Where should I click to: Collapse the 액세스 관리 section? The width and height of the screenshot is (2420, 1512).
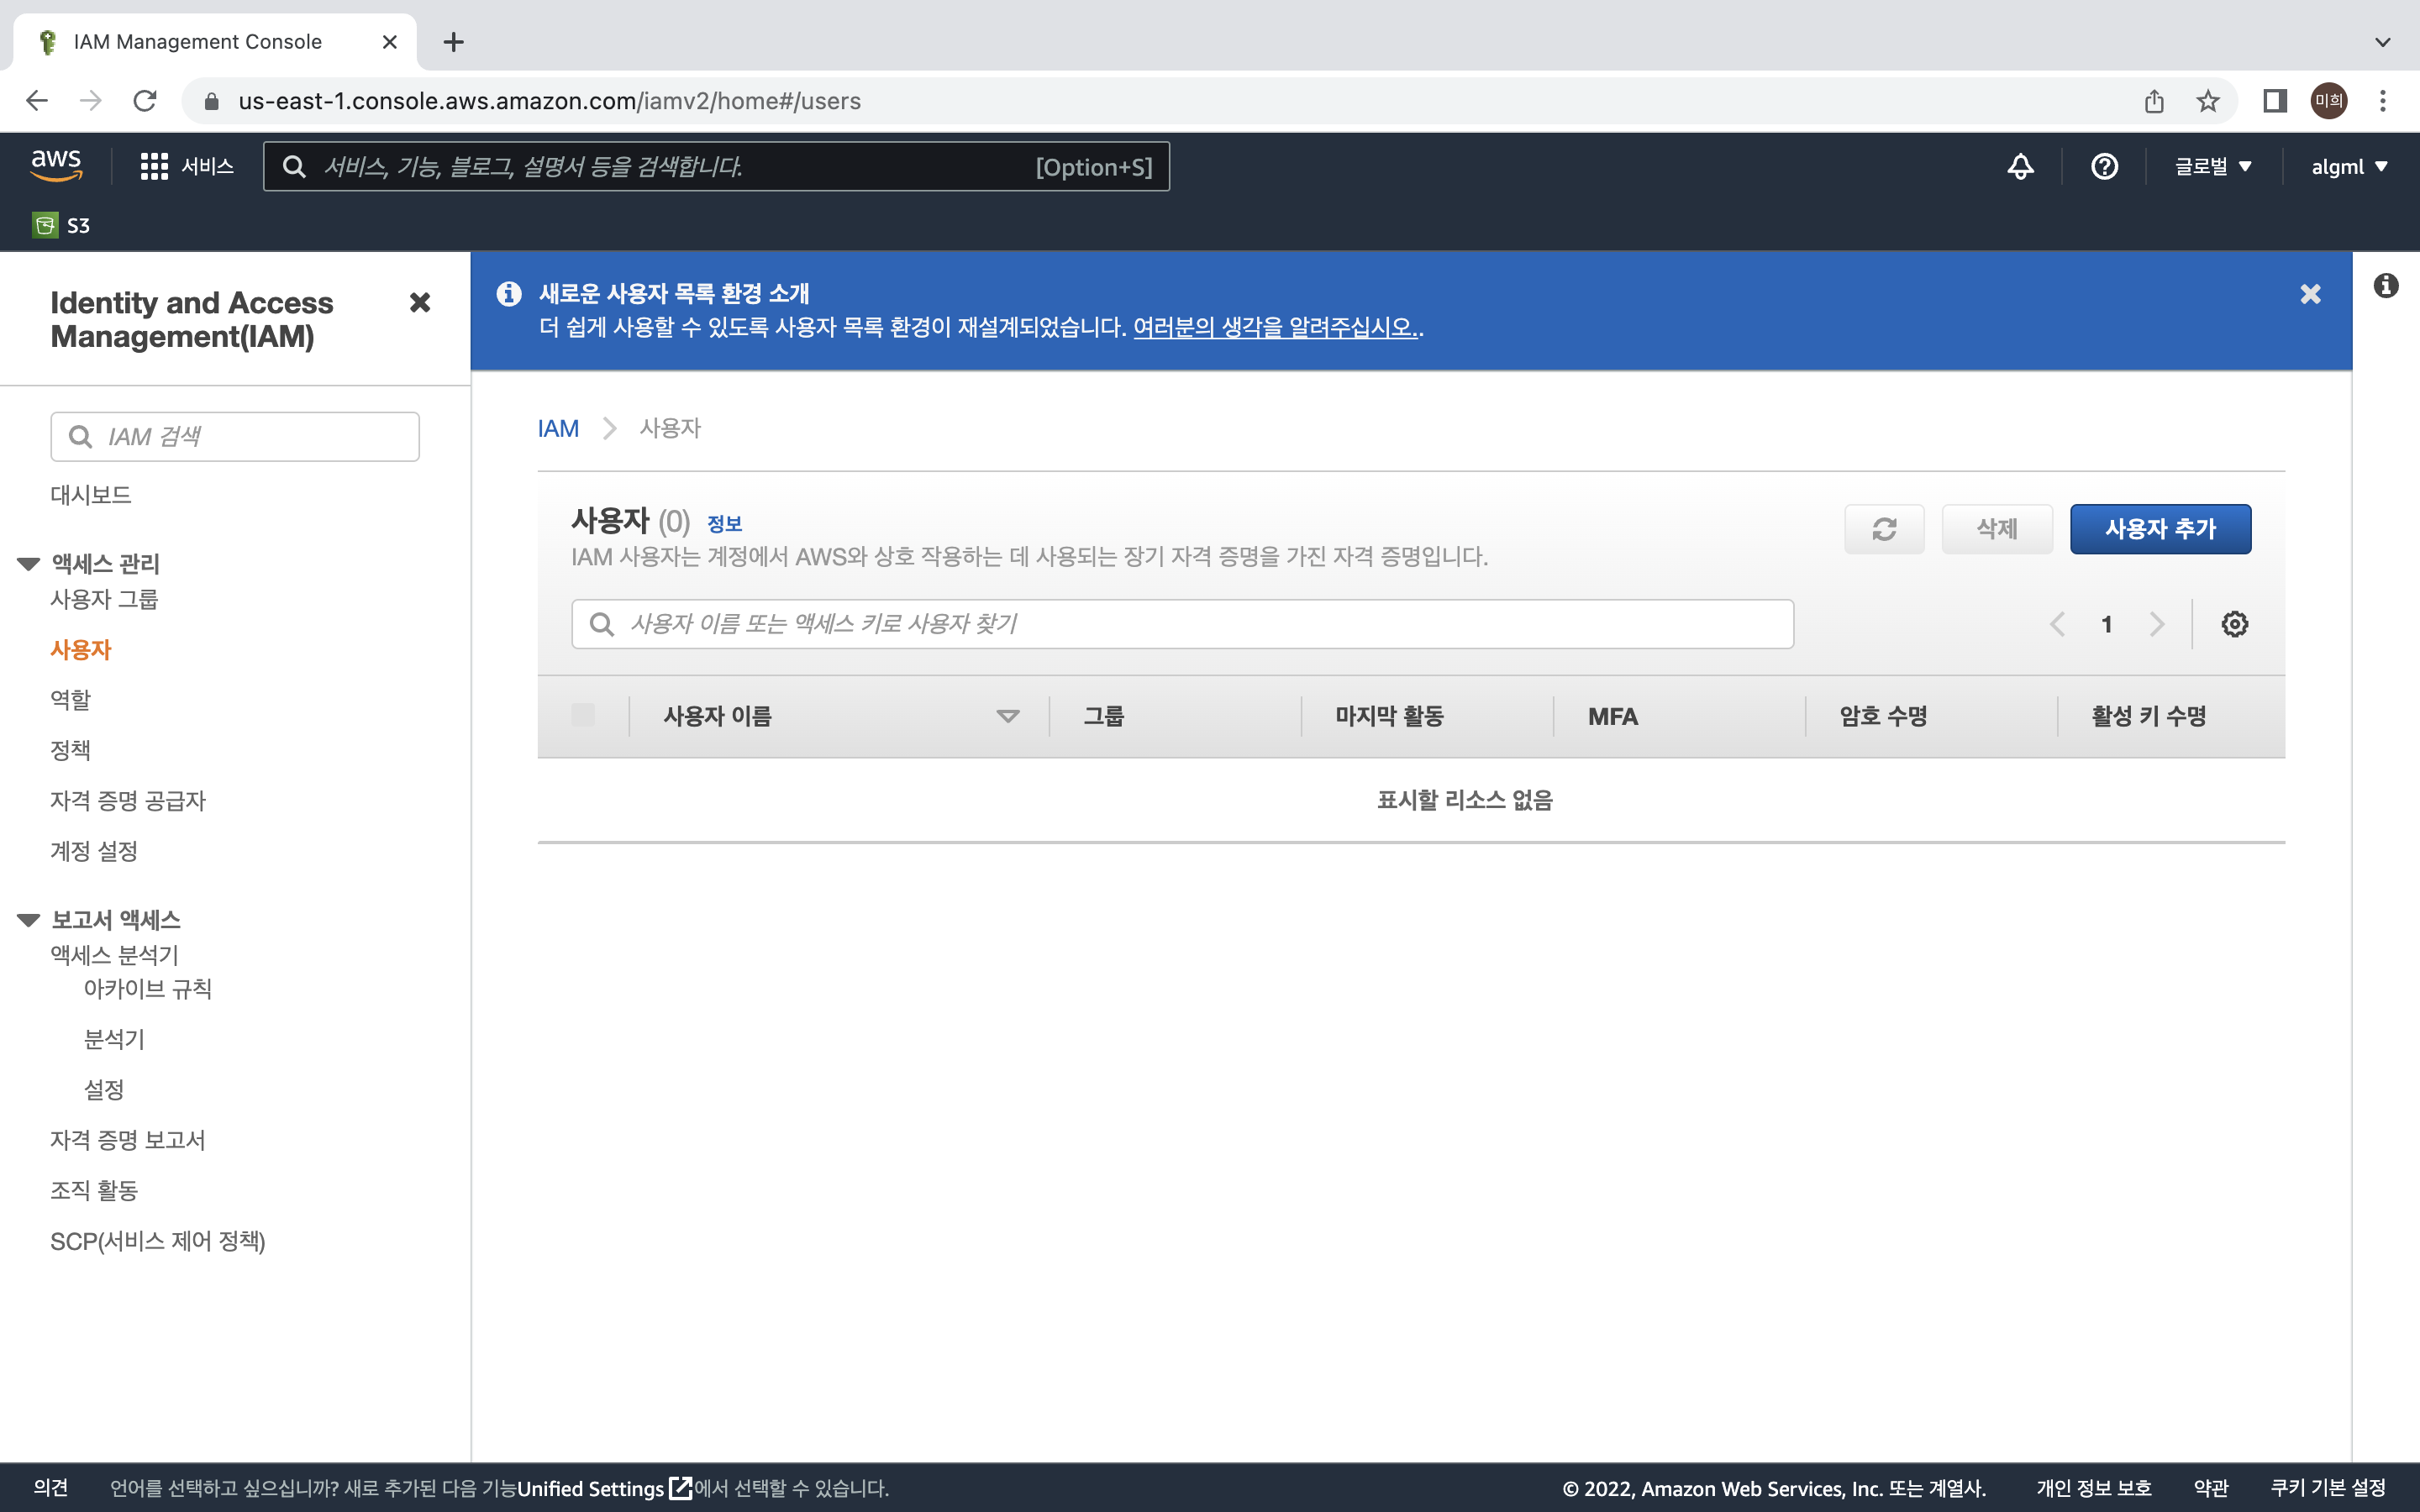(x=29, y=564)
